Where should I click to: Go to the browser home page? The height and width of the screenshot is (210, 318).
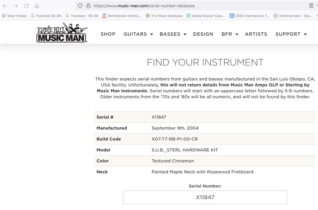pos(37,6)
